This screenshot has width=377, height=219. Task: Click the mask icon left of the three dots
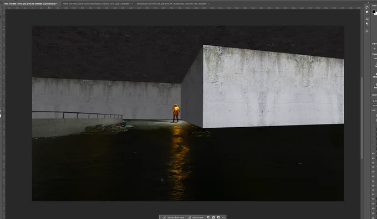pyautogui.click(x=218, y=217)
